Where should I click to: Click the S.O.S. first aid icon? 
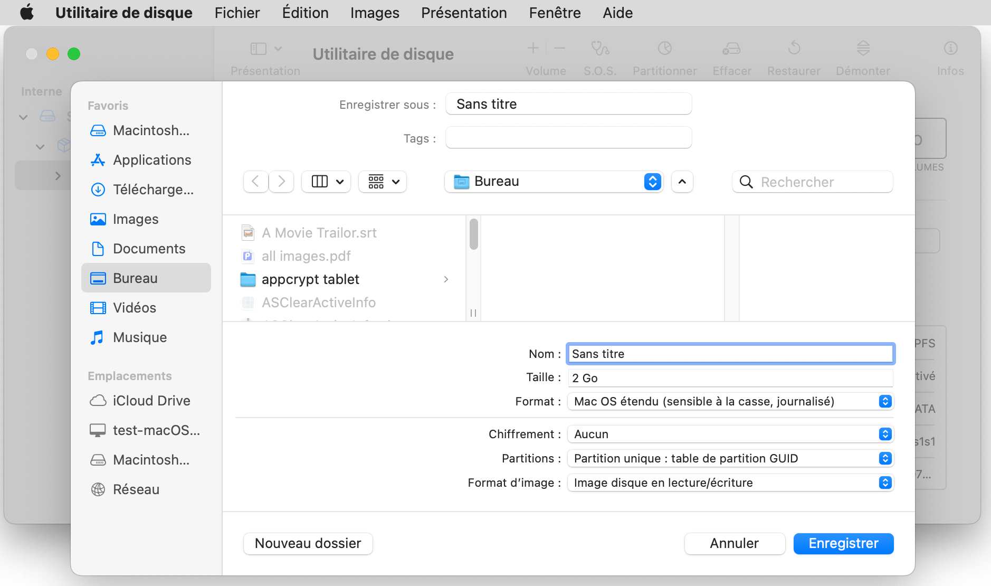tap(600, 49)
